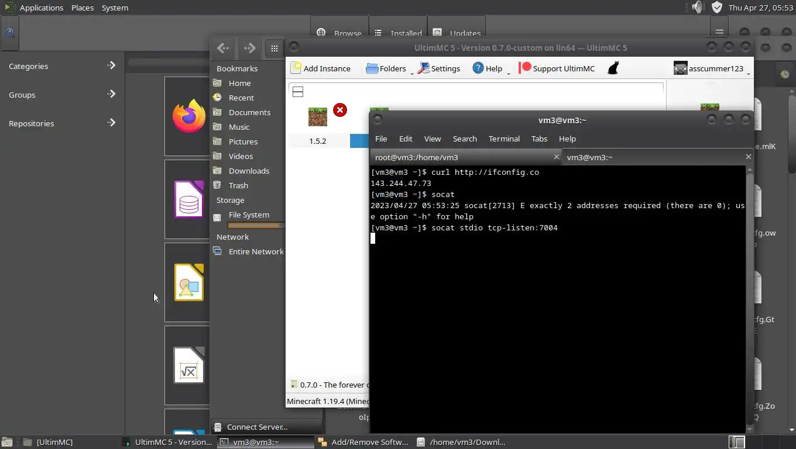Open Places menu in top panel
Screen dimensions: 796x449
pyautogui.click(x=83, y=8)
